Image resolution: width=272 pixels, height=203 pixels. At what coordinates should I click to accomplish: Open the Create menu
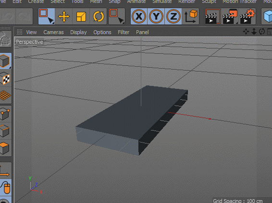pos(36,1)
